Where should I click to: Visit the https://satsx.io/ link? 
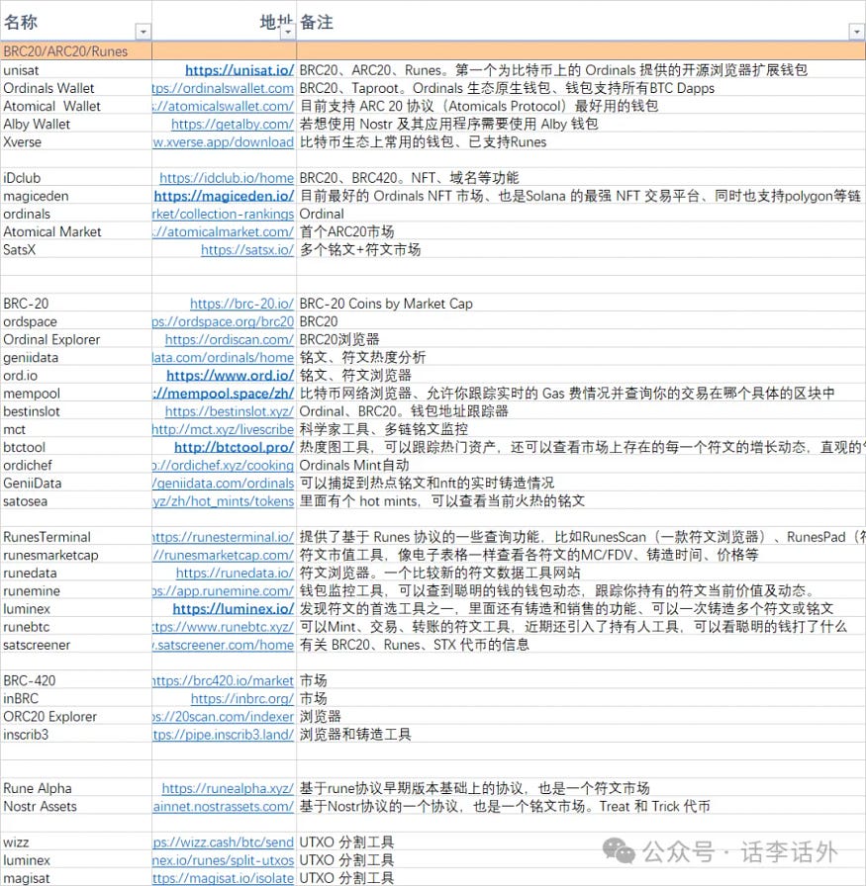click(x=247, y=250)
